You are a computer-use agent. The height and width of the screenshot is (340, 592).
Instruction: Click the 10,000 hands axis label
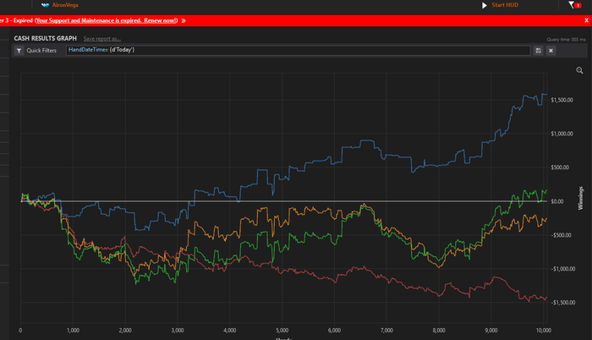544,330
